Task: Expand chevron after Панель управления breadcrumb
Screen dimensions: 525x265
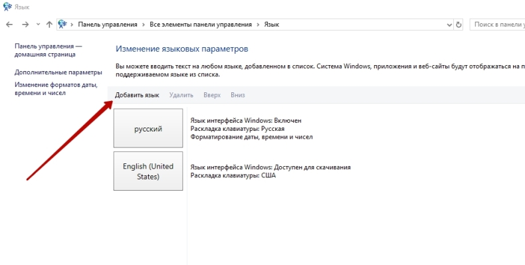Action: 144,25
